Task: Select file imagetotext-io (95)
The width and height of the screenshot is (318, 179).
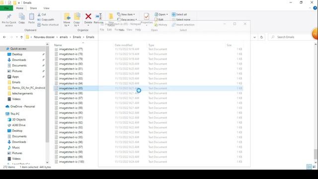Action: (71, 137)
